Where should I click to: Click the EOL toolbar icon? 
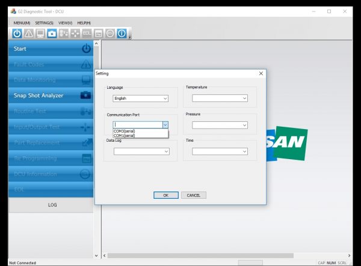[x=87, y=34]
